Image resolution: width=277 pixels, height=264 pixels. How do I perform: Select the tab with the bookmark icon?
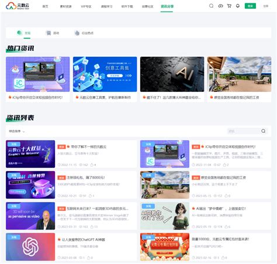coord(53,33)
